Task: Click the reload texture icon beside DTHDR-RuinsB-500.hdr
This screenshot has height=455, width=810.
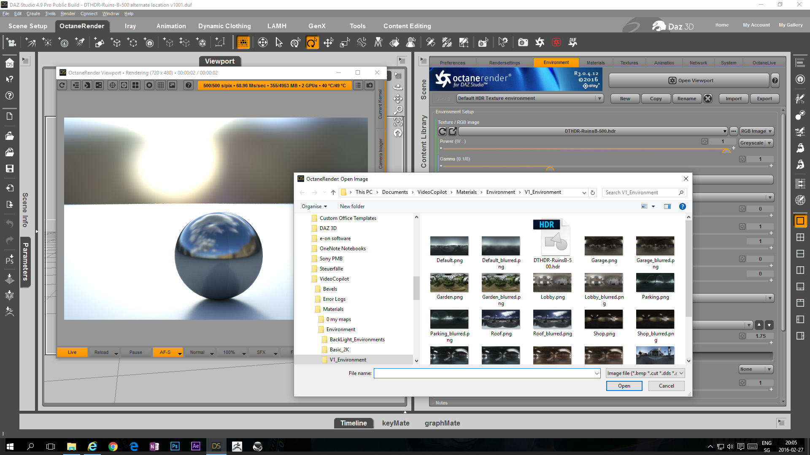Action: (442, 131)
